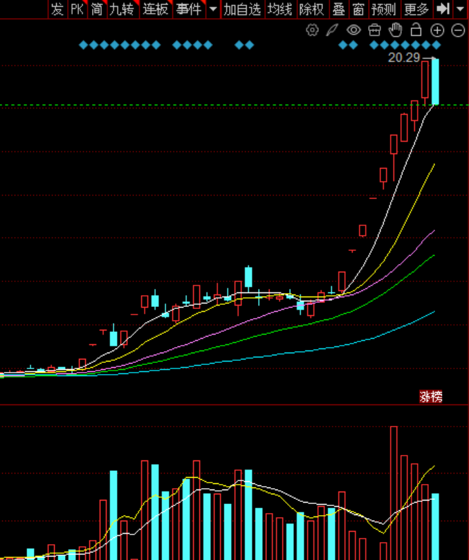This screenshot has width=469, height=560.
Task: Activate the hand pan tool
Action: [x=395, y=30]
